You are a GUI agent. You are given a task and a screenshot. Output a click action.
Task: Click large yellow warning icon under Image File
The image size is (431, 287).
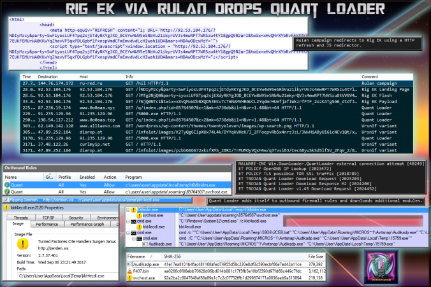click(23, 244)
